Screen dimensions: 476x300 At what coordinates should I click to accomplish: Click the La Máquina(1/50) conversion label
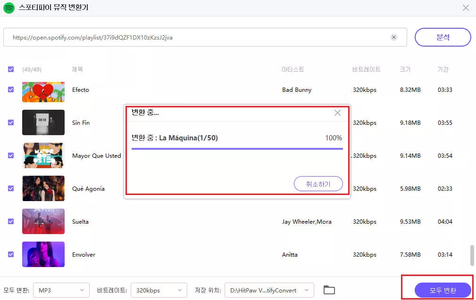pos(188,138)
